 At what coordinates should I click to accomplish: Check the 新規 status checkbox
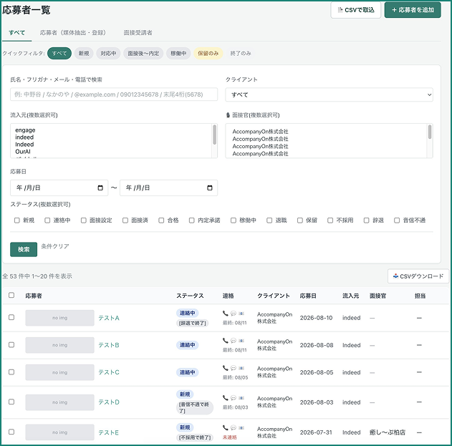click(x=17, y=220)
